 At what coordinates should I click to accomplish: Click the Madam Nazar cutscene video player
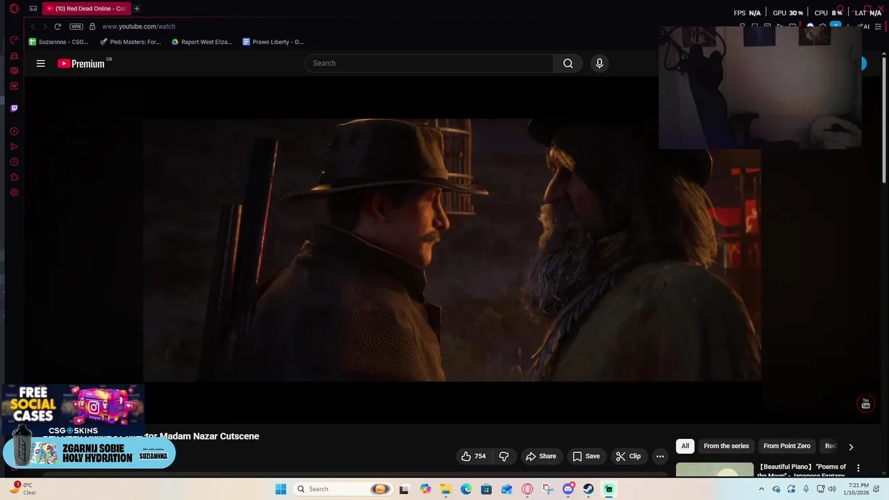point(451,250)
